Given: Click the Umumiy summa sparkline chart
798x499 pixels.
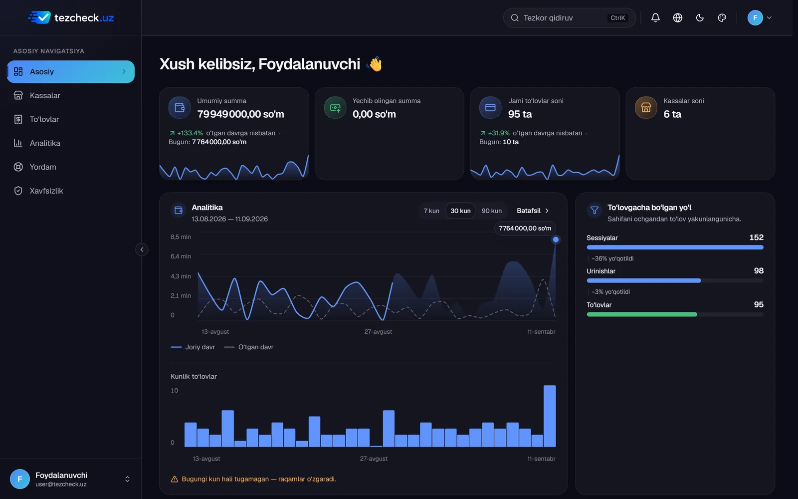Looking at the screenshot, I should click(234, 168).
